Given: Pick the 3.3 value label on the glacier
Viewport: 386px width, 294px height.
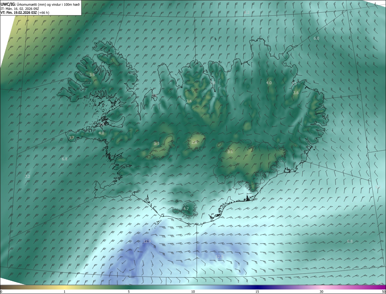Looking at the screenshot, I should [157, 144].
